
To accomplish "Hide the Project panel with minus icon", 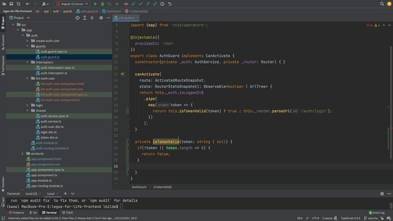I will point(108,18).
